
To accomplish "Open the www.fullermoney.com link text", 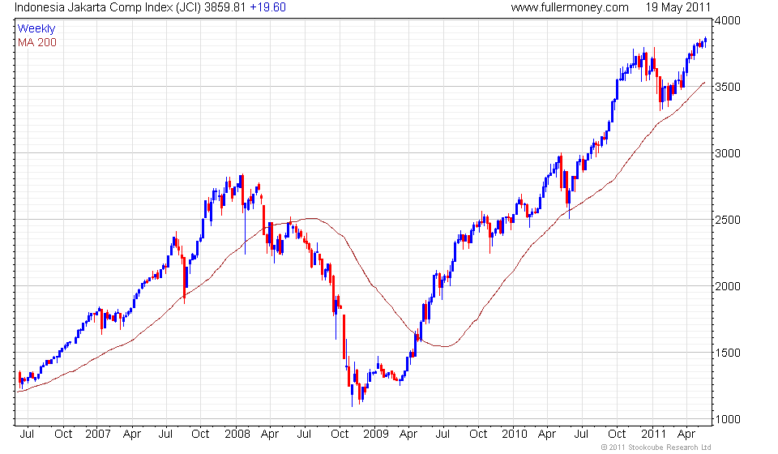I will click(x=570, y=7).
